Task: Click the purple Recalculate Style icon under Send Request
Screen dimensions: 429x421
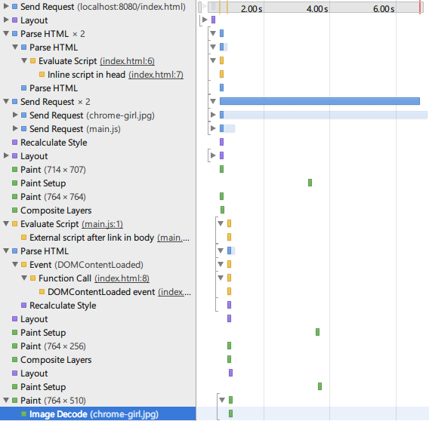Action: tap(15, 142)
